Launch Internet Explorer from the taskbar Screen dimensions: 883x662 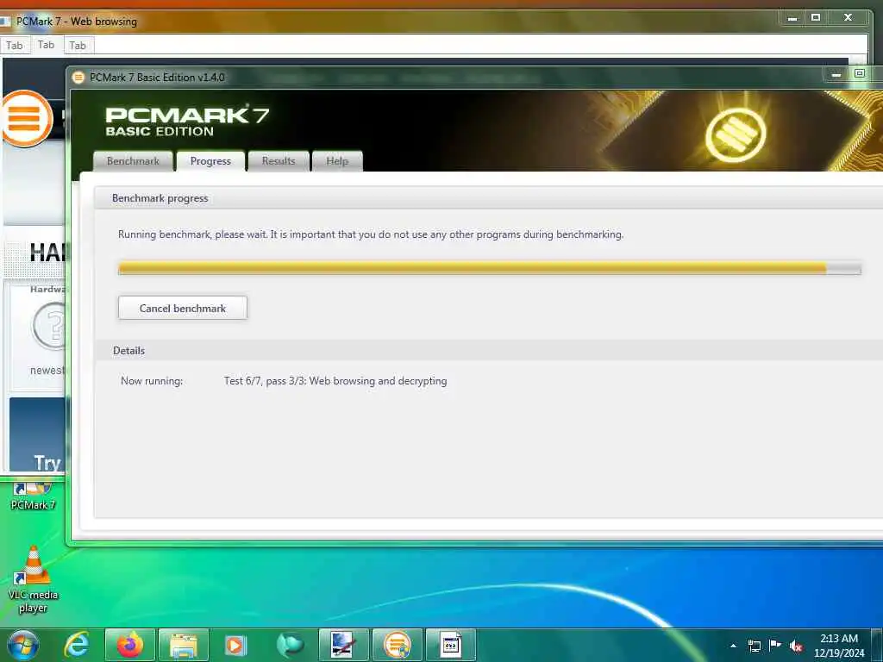[x=77, y=645]
